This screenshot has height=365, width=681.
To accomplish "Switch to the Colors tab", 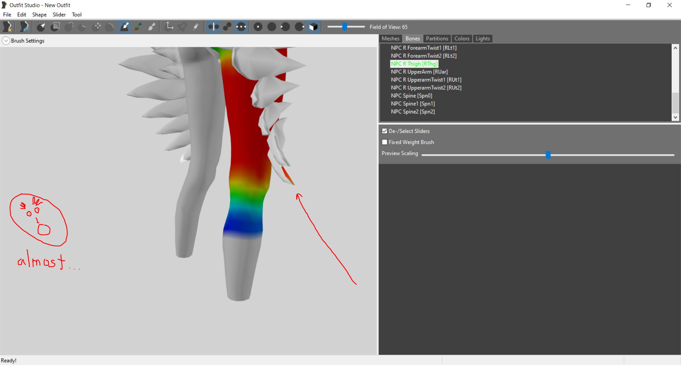I will pos(462,39).
